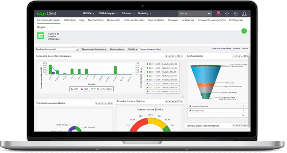Expand the Buscar search dropdown chevron
The image size is (287, 153).
point(209,14)
